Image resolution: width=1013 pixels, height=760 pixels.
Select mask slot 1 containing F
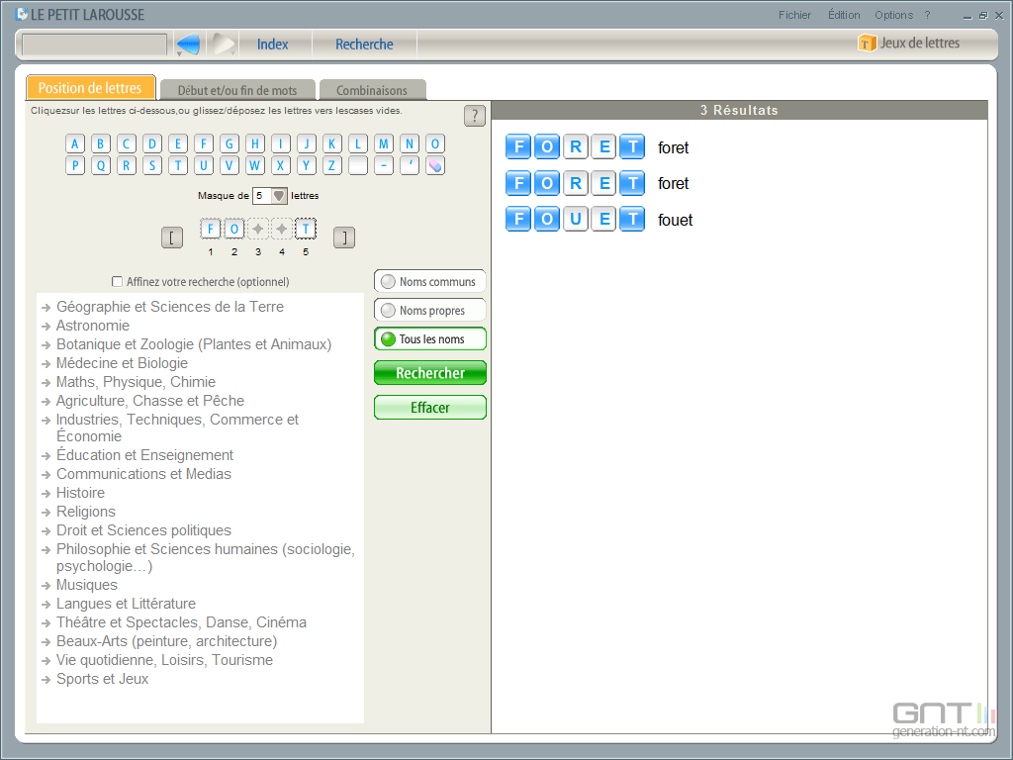pyautogui.click(x=210, y=229)
